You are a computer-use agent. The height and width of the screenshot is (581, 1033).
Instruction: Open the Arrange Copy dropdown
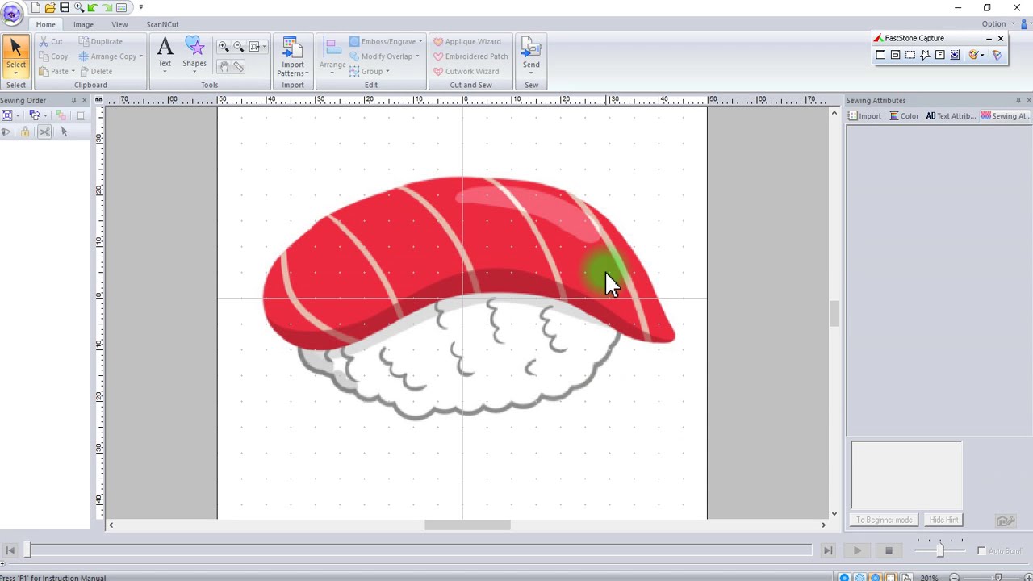(x=111, y=56)
